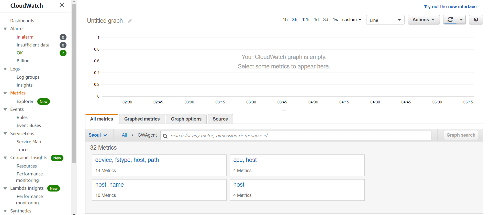The width and height of the screenshot is (491, 215).
Task: Open Dashboards in the sidebar
Action: 22,21
